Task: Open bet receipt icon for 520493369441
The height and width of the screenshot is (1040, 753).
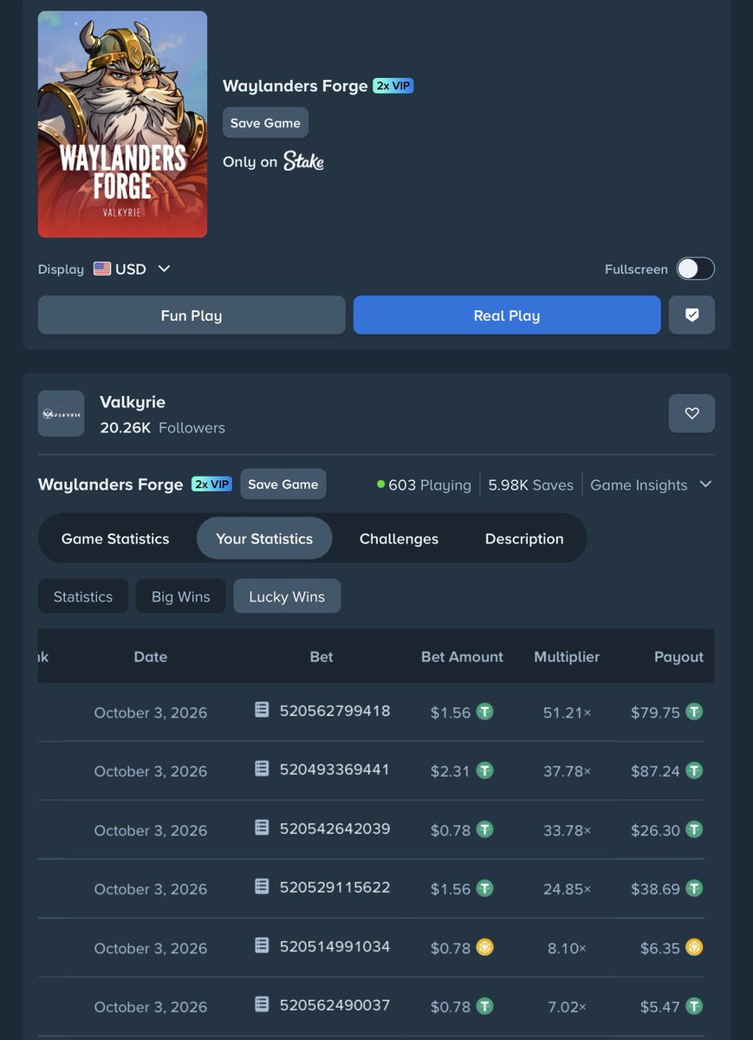Action: [262, 769]
